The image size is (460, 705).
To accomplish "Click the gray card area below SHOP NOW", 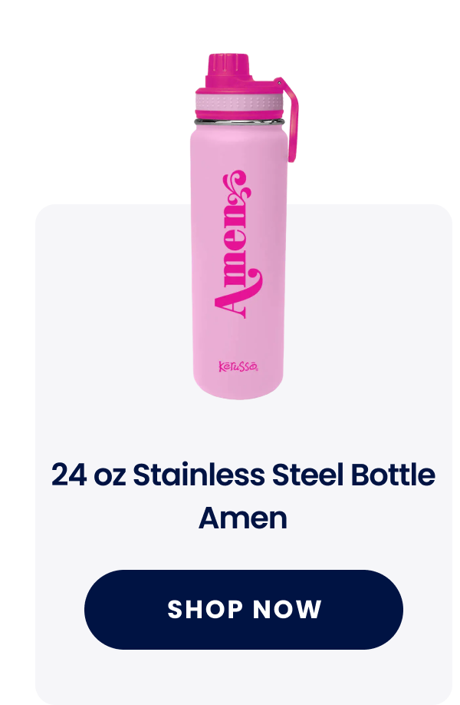I will click(243, 677).
